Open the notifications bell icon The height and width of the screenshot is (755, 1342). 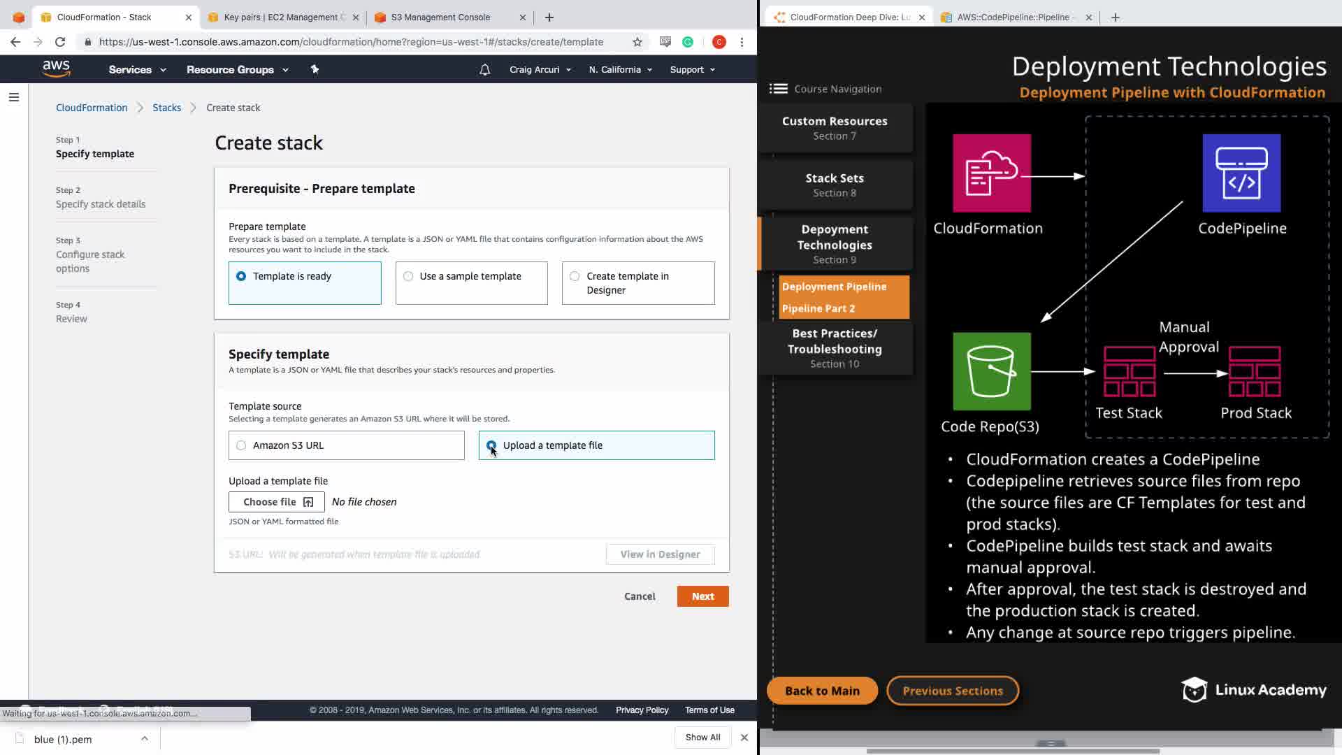point(484,70)
